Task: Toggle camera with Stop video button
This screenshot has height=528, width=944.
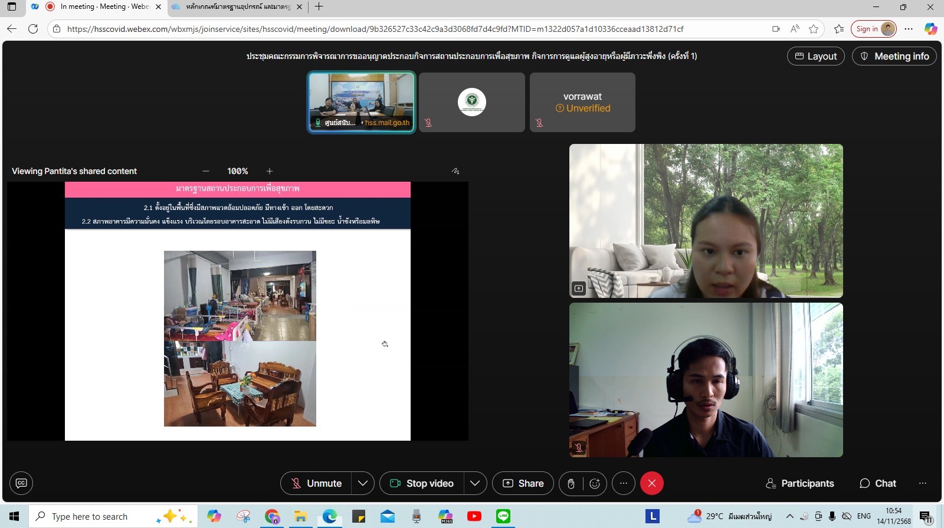Action: (422, 484)
